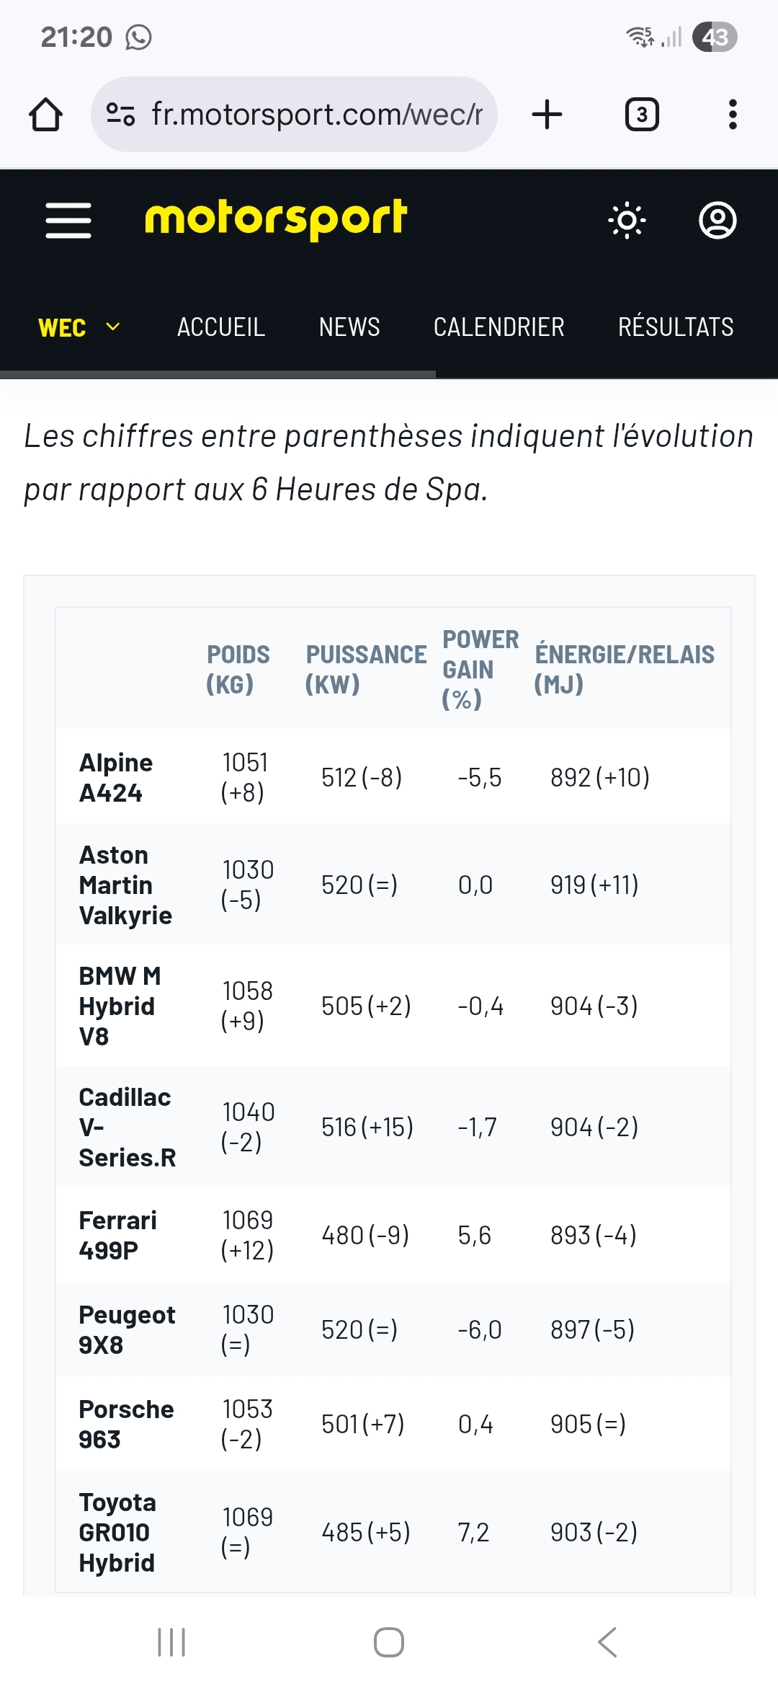This screenshot has width=778, height=1687.
Task: Open the RÉSULTATS tab
Action: pyautogui.click(x=676, y=327)
